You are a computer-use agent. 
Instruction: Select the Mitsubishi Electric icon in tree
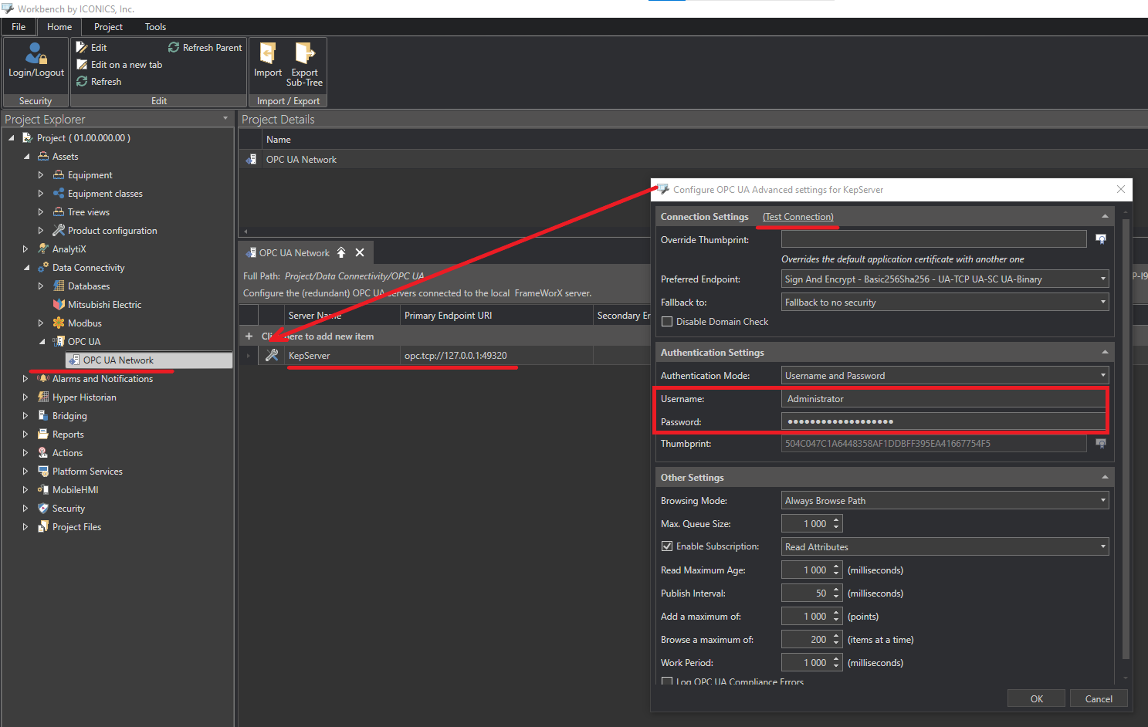coord(59,305)
